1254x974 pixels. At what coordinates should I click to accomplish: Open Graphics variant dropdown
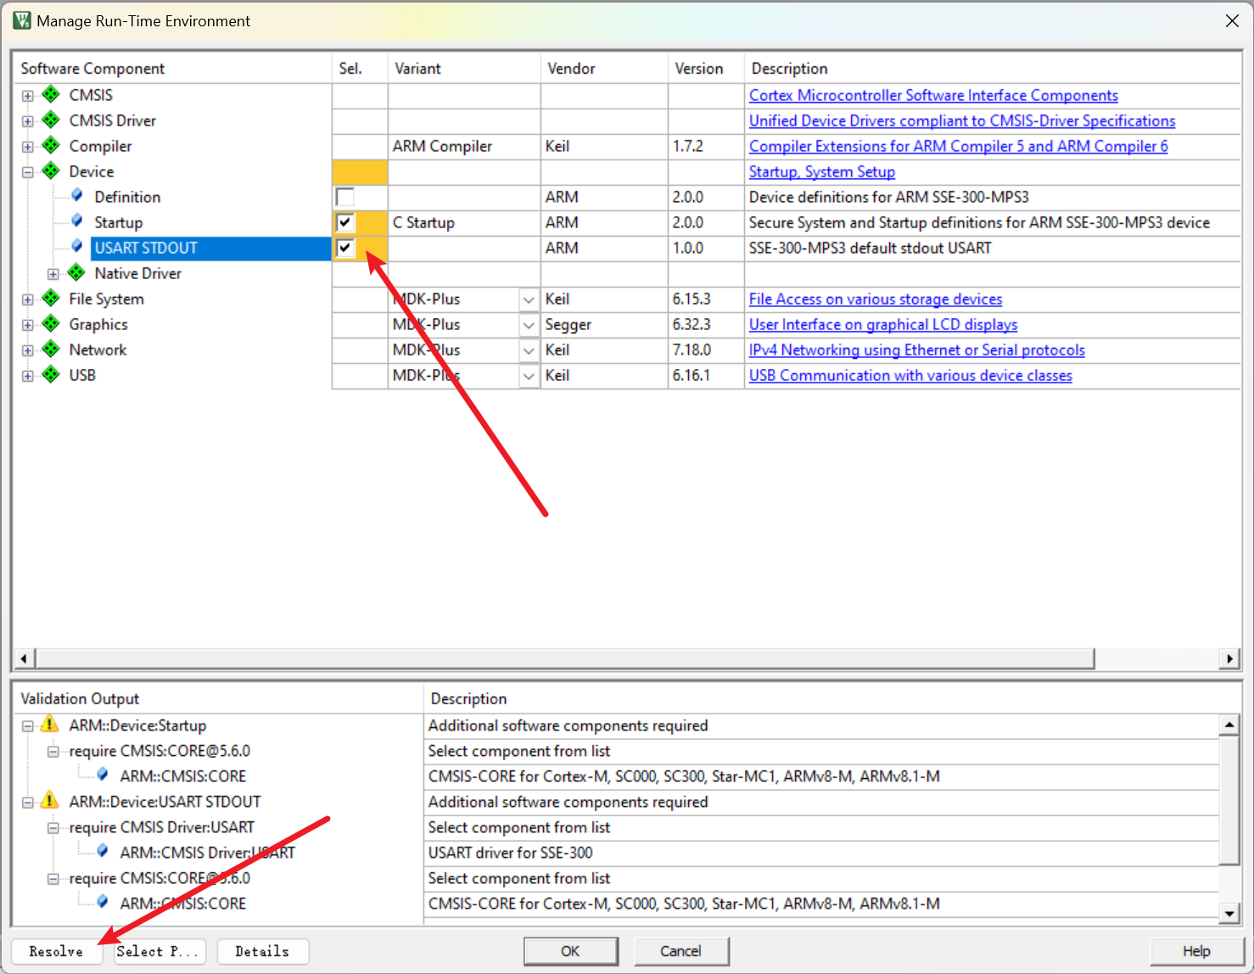[x=529, y=325]
